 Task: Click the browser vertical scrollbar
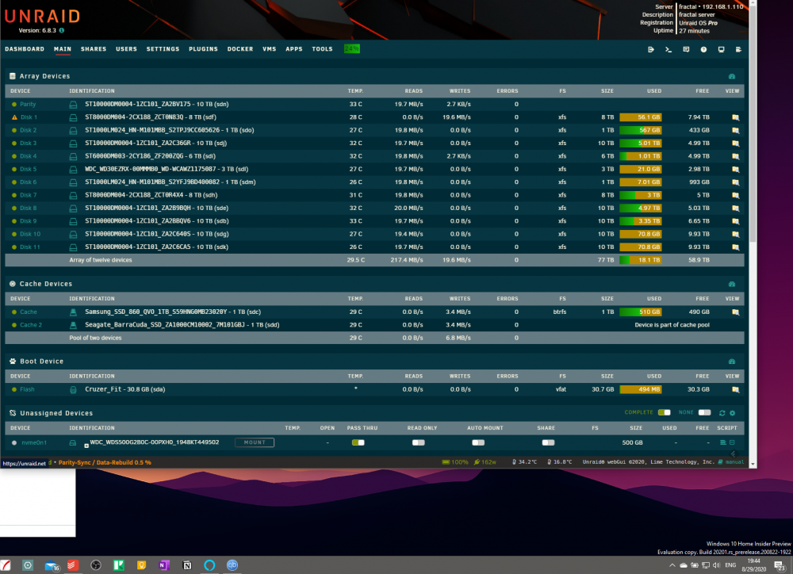coord(753,126)
